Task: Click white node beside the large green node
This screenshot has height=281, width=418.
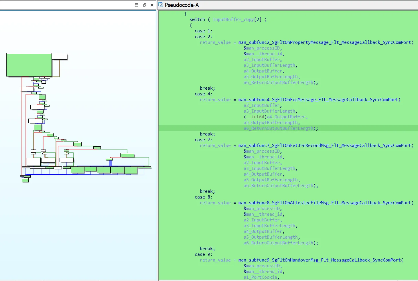Action: coord(60,56)
